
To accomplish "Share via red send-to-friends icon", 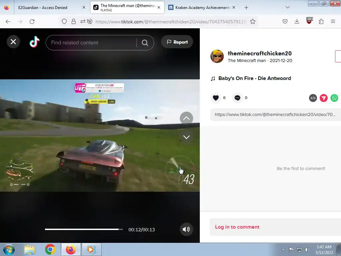I will tap(324, 98).
